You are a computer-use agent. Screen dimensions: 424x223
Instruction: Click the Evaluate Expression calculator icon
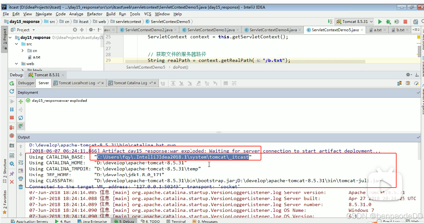click(226, 83)
